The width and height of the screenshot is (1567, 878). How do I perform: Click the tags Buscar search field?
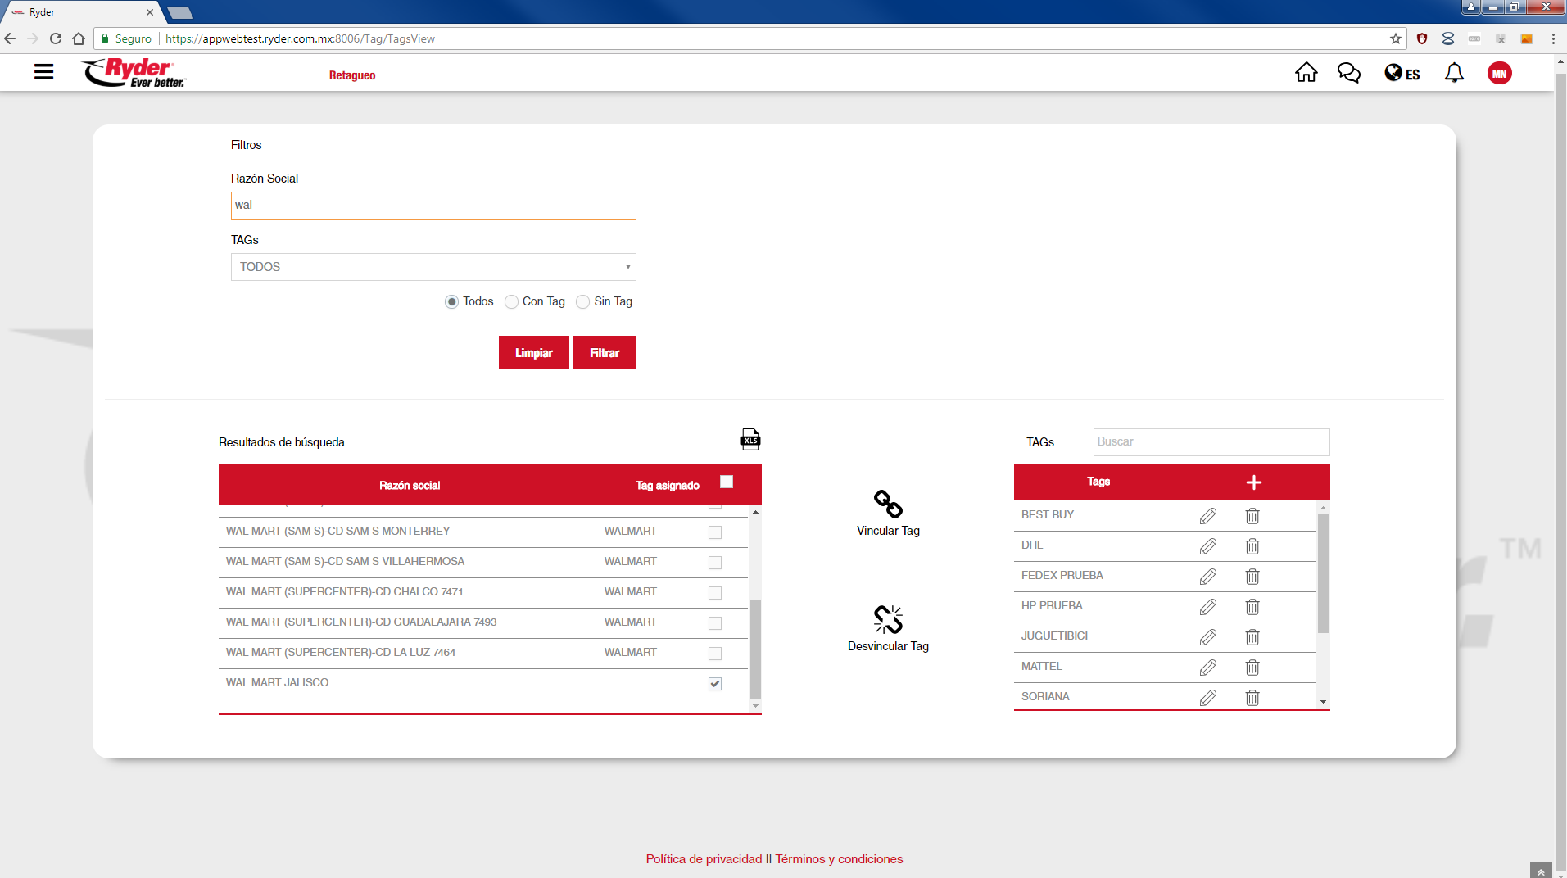click(1211, 442)
